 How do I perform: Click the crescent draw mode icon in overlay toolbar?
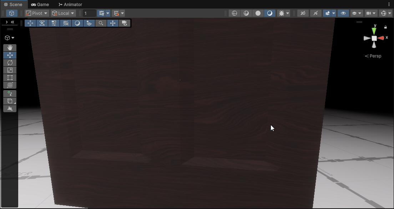point(77,23)
